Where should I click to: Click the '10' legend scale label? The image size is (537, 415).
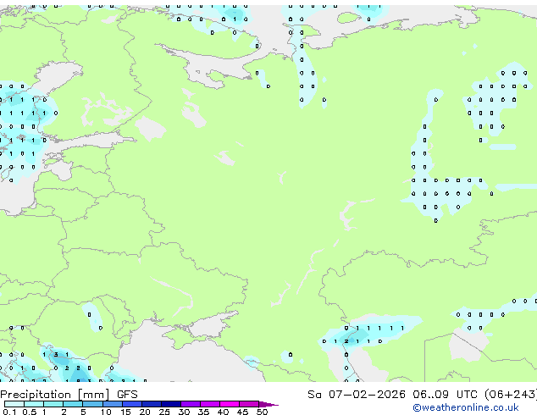click(106, 412)
